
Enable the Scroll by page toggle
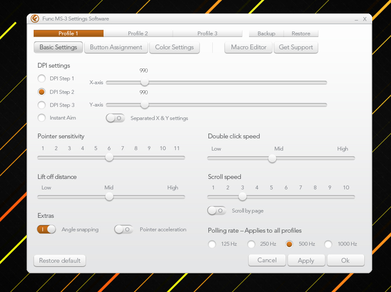(217, 211)
